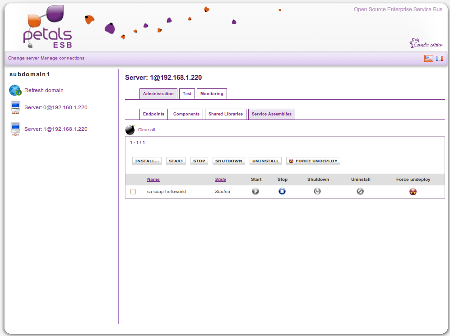This screenshot has width=450, height=336.
Task: Sort the table by State column
Action: pyautogui.click(x=220, y=180)
